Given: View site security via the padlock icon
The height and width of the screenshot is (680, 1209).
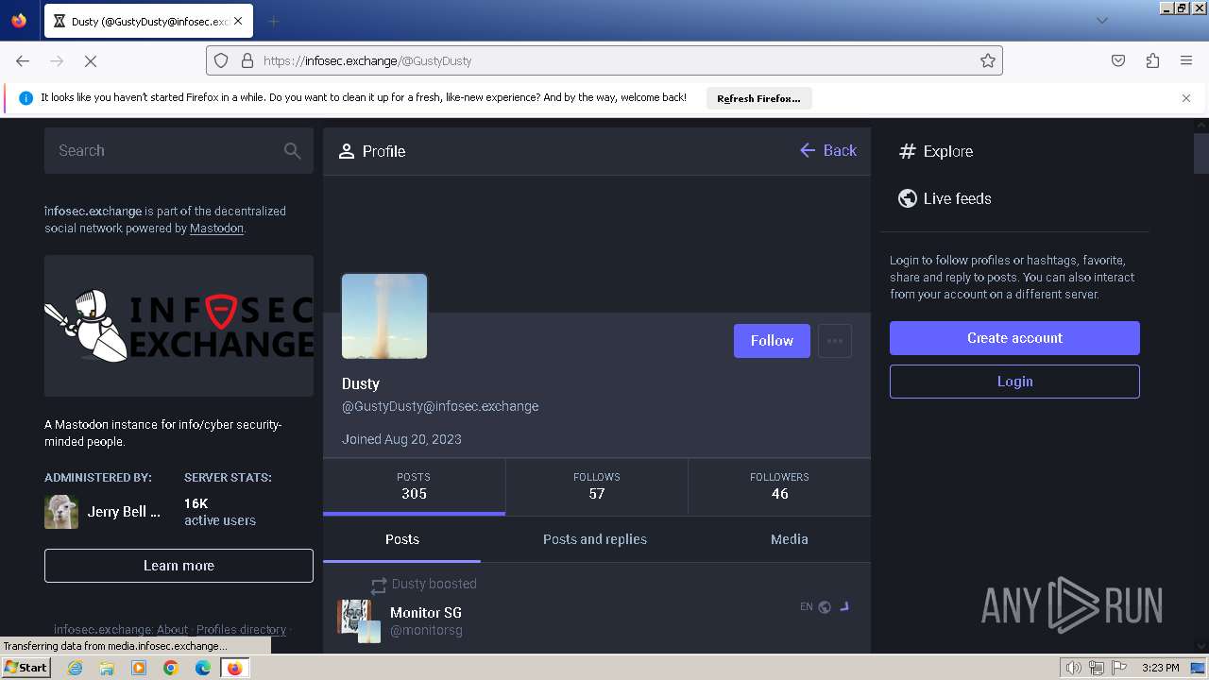Looking at the screenshot, I should [x=247, y=60].
